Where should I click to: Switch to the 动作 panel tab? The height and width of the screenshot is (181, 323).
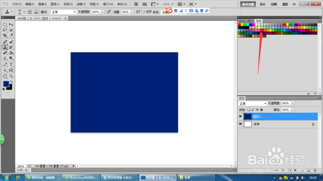[x=242, y=21]
